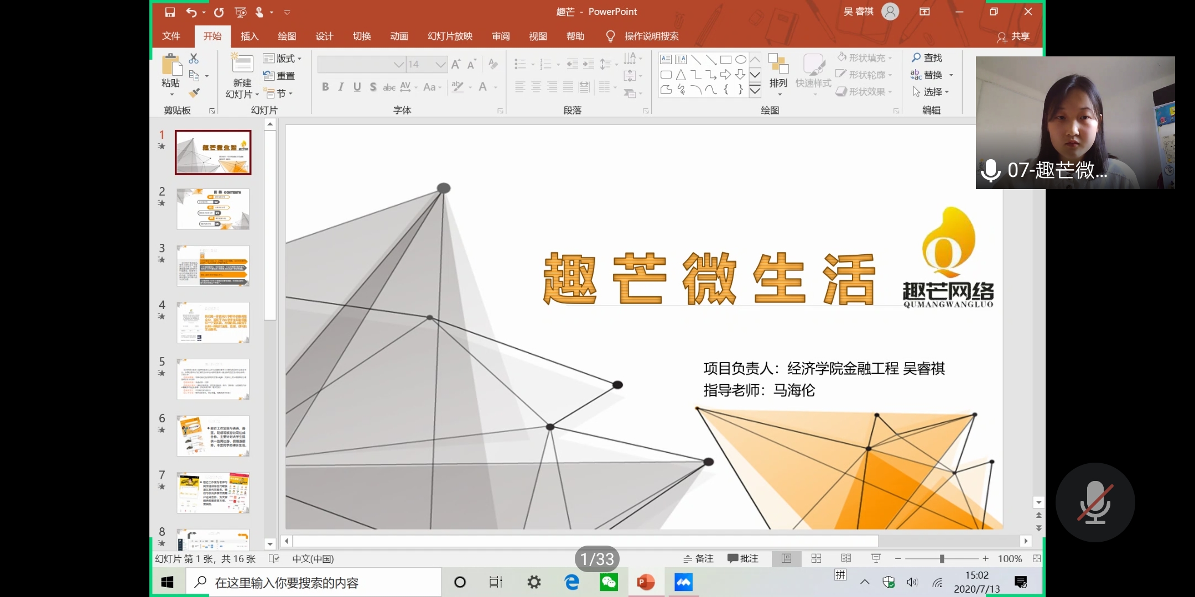Image resolution: width=1195 pixels, height=597 pixels.
Task: Open the Find tool in editing group
Action: (x=927, y=57)
